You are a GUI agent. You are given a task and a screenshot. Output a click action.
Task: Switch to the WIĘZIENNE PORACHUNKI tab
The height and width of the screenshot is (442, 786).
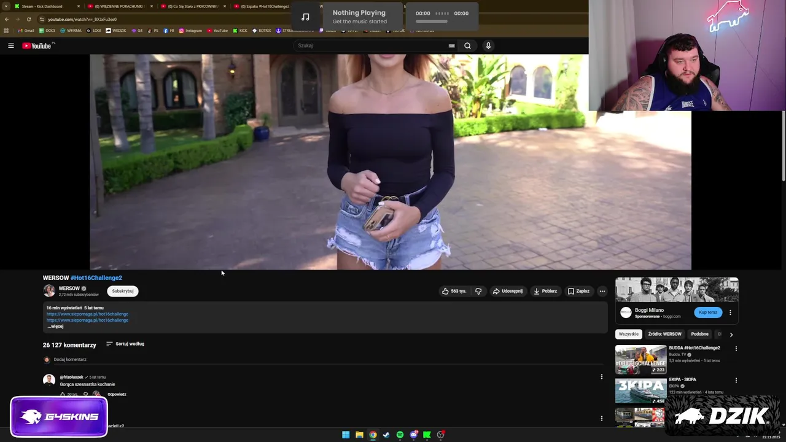click(x=119, y=6)
